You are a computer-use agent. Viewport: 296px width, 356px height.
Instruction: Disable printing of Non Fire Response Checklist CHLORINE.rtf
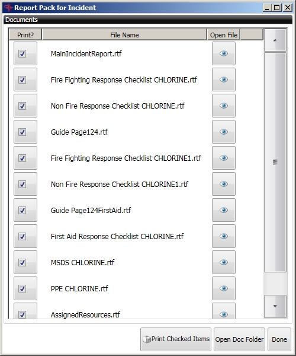(22, 106)
